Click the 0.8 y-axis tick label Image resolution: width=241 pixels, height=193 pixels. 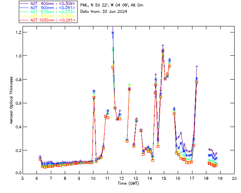pos(18,80)
